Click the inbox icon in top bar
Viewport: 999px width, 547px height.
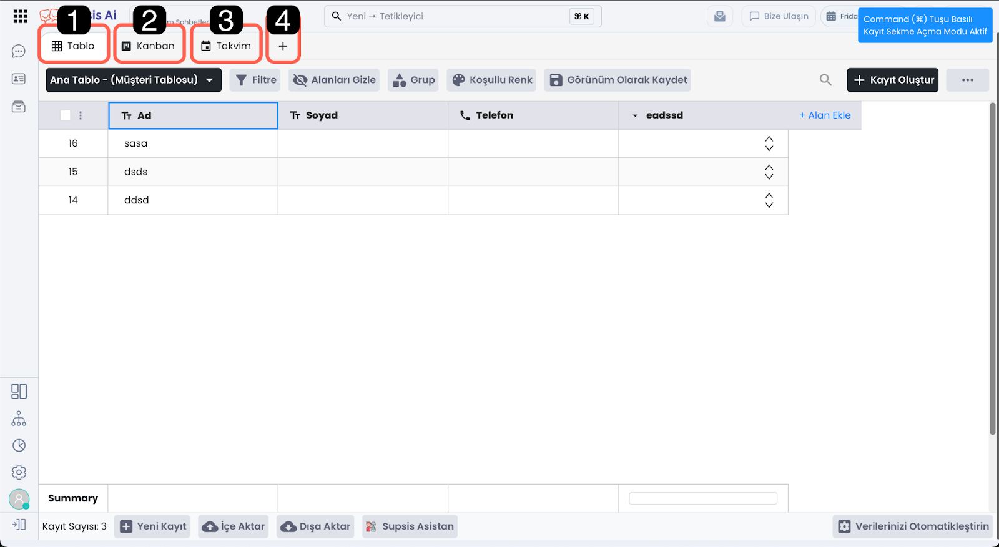720,16
